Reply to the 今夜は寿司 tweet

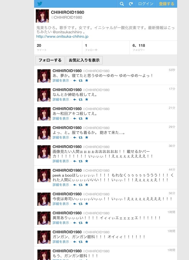click(x=75, y=204)
